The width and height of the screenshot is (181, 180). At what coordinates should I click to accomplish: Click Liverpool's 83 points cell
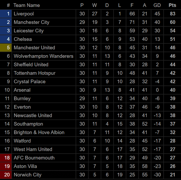point(173,14)
